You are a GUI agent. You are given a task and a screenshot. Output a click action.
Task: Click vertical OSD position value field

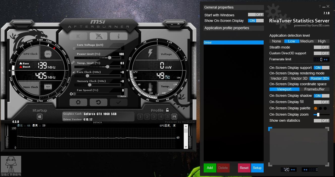(310, 170)
